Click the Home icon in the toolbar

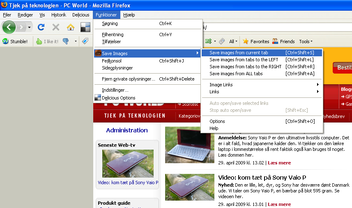click(71, 28)
